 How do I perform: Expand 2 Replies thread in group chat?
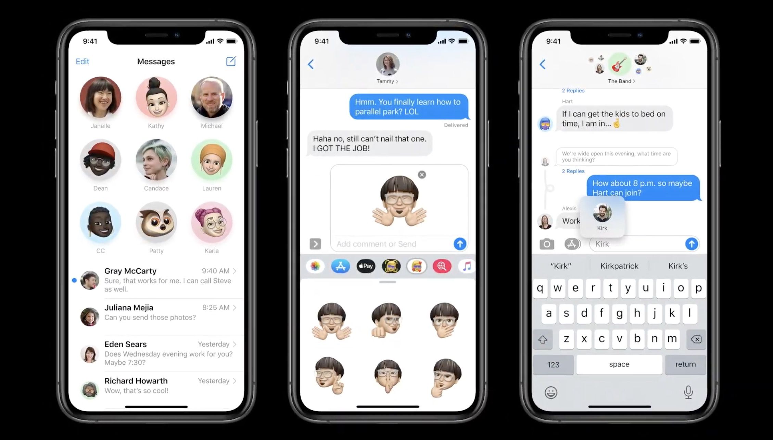pyautogui.click(x=573, y=90)
